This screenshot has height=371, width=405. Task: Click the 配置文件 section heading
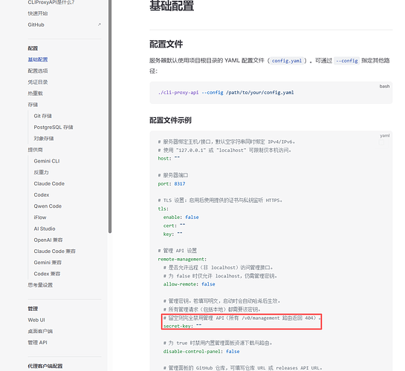[166, 44]
